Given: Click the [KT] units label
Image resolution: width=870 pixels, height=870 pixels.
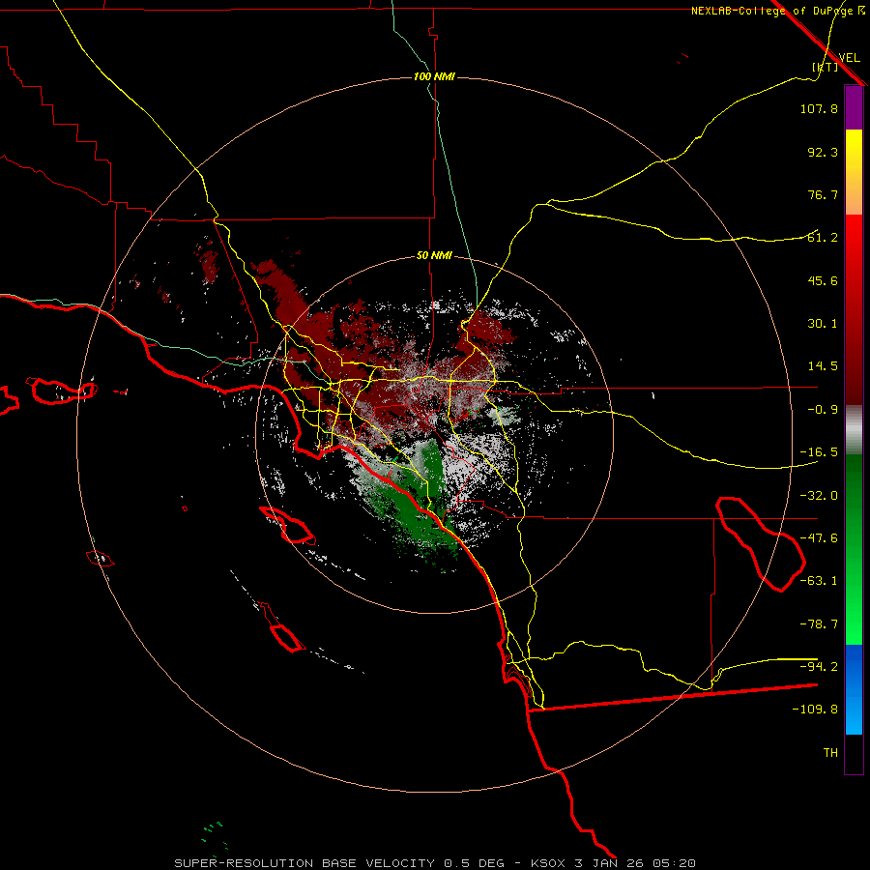Looking at the screenshot, I should coord(826,67).
